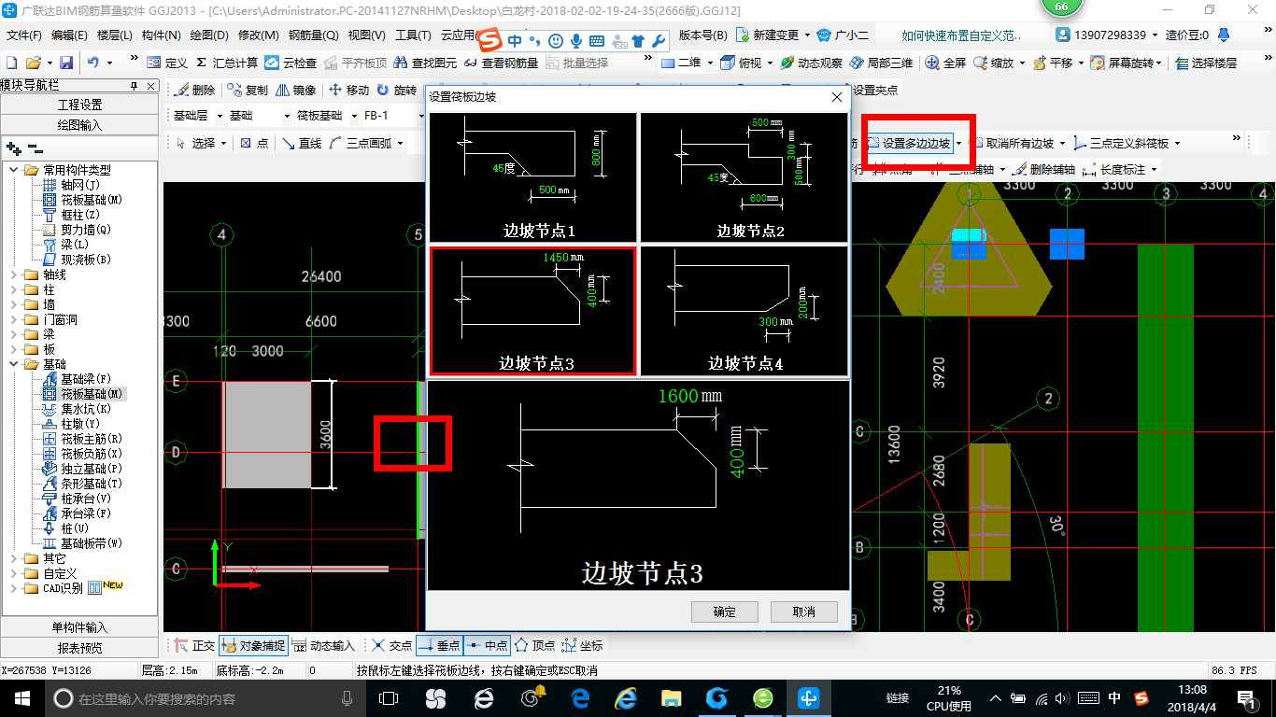Image resolution: width=1276 pixels, height=717 pixels.
Task: Click 设置多边边坡 button
Action: (909, 143)
